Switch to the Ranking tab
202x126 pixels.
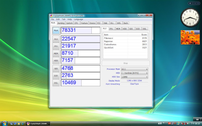pyautogui.click(x=61, y=23)
